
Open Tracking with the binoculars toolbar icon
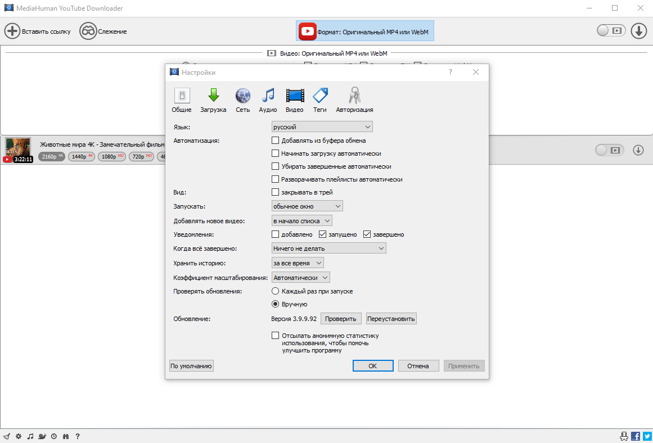click(88, 31)
